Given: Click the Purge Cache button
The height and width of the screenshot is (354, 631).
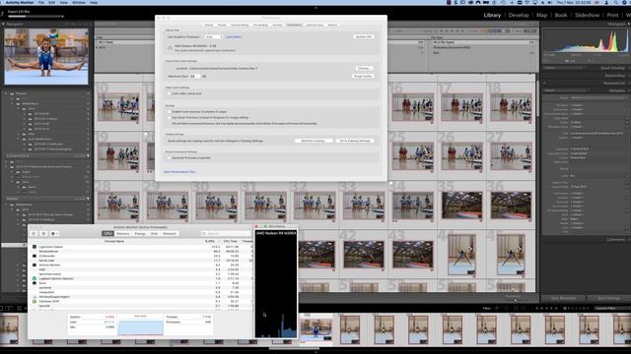Looking at the screenshot, I should (363, 76).
